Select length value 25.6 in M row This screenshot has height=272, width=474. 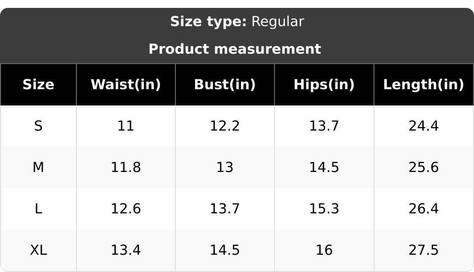pos(423,168)
